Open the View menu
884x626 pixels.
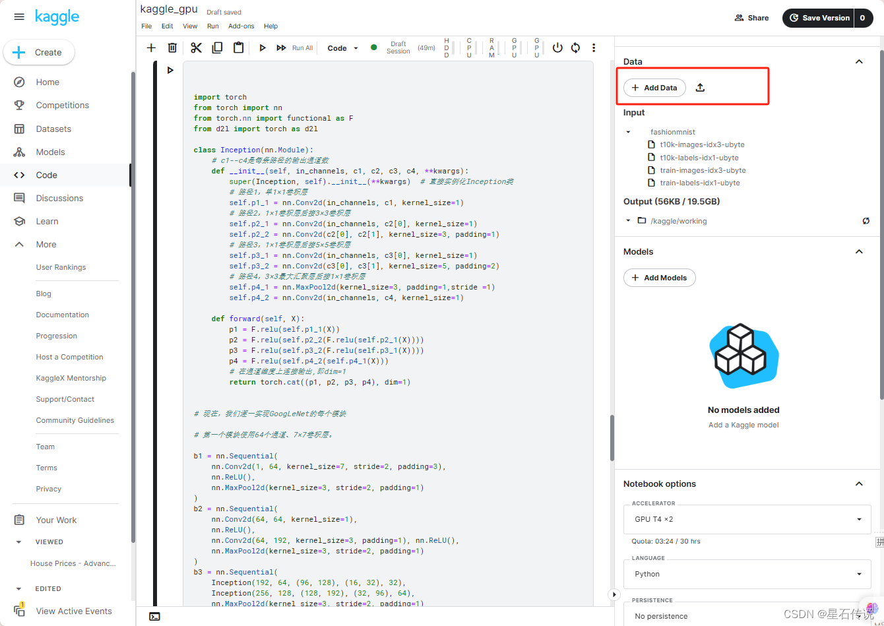[x=190, y=26]
